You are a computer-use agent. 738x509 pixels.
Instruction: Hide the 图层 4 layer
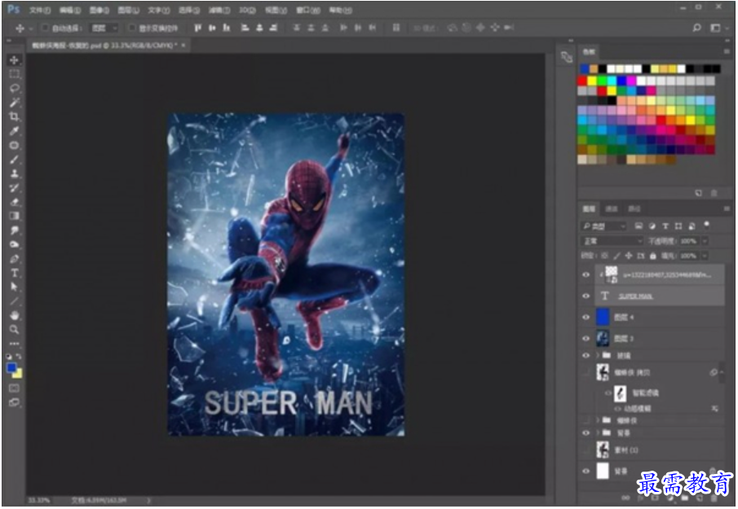click(x=586, y=318)
